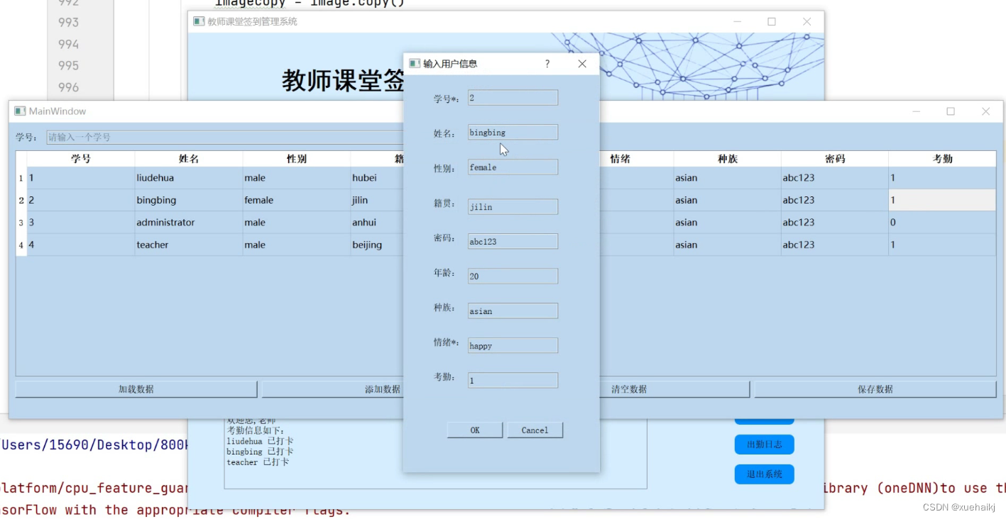Image resolution: width=1006 pixels, height=519 pixels.
Task: Maximize the MainWindow window
Action: click(x=950, y=111)
